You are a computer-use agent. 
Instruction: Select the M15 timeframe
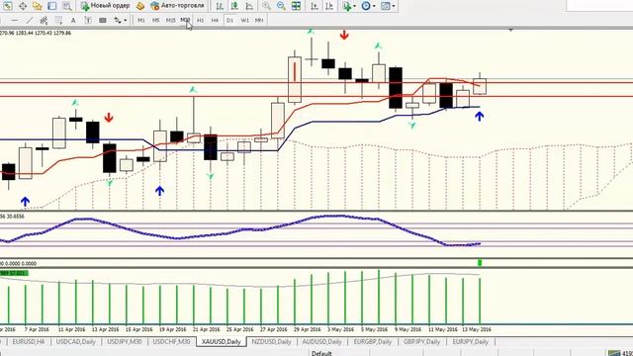171,20
